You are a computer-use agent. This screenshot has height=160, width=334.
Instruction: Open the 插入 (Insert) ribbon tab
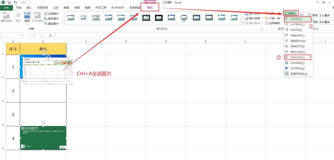[29, 8]
